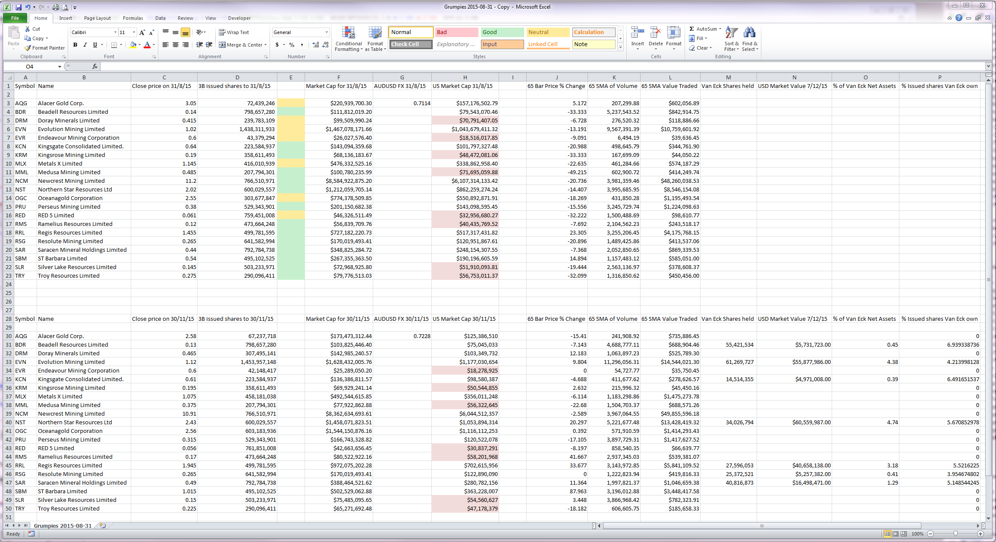Switch to the Data ribbon tab
Screen dimensions: 996x542
coord(160,18)
